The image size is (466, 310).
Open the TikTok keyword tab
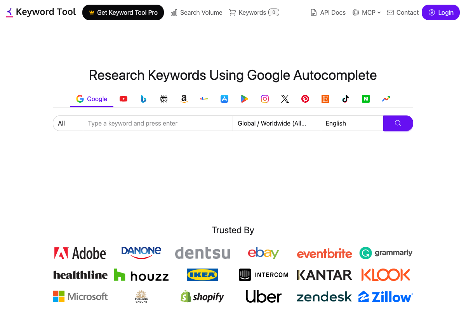coord(346,99)
